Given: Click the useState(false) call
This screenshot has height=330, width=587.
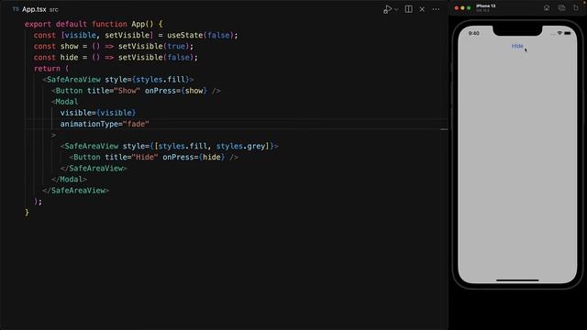Looking at the screenshot, I should (200, 35).
